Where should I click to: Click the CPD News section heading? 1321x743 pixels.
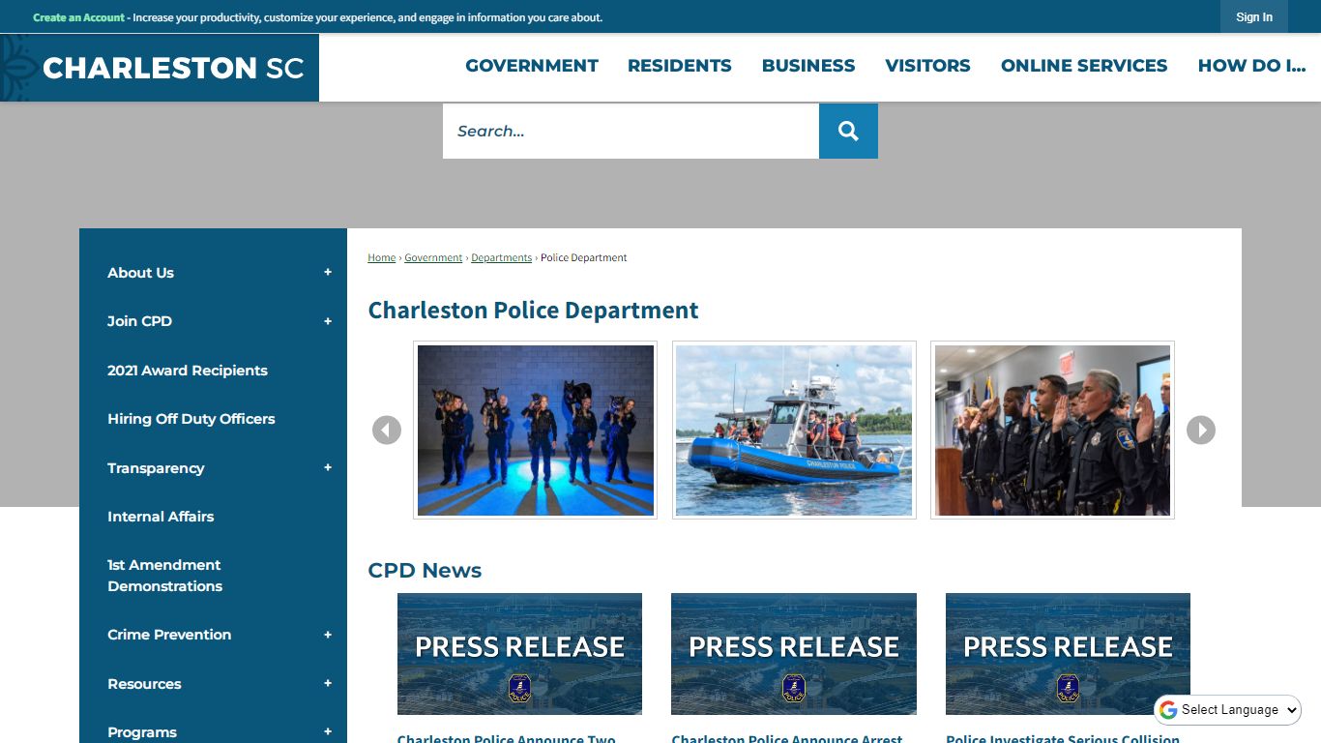(425, 571)
